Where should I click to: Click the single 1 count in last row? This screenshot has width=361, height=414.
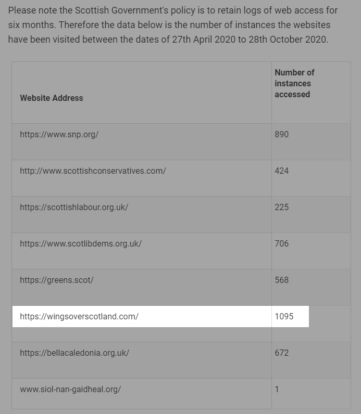277,390
